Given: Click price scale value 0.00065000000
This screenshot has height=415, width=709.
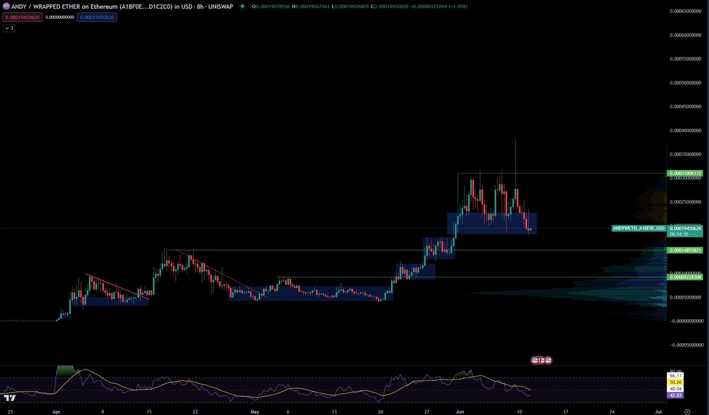Looking at the screenshot, I should pyautogui.click(x=685, y=11).
